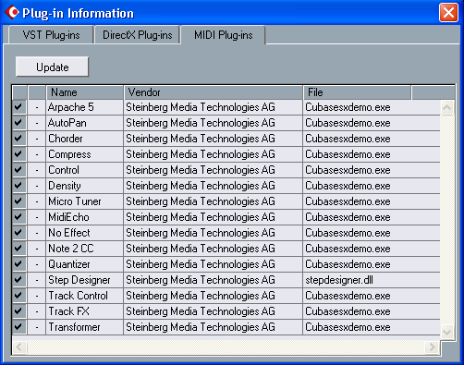The height and width of the screenshot is (365, 464).
Task: Disable the Transformer plug-in checkbox
Action: (x=19, y=327)
